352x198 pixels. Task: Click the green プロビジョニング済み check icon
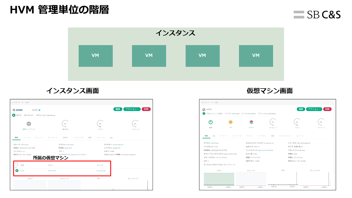[x=204, y=114]
